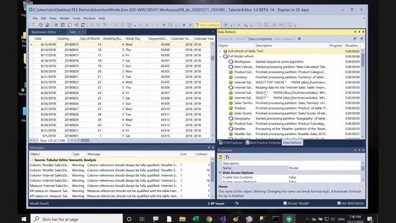Open the View menu
The image size is (396, 223).
coord(53,18)
